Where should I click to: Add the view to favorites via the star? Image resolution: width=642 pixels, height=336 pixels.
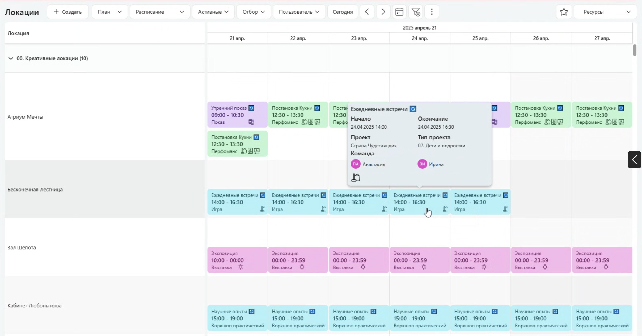(564, 12)
